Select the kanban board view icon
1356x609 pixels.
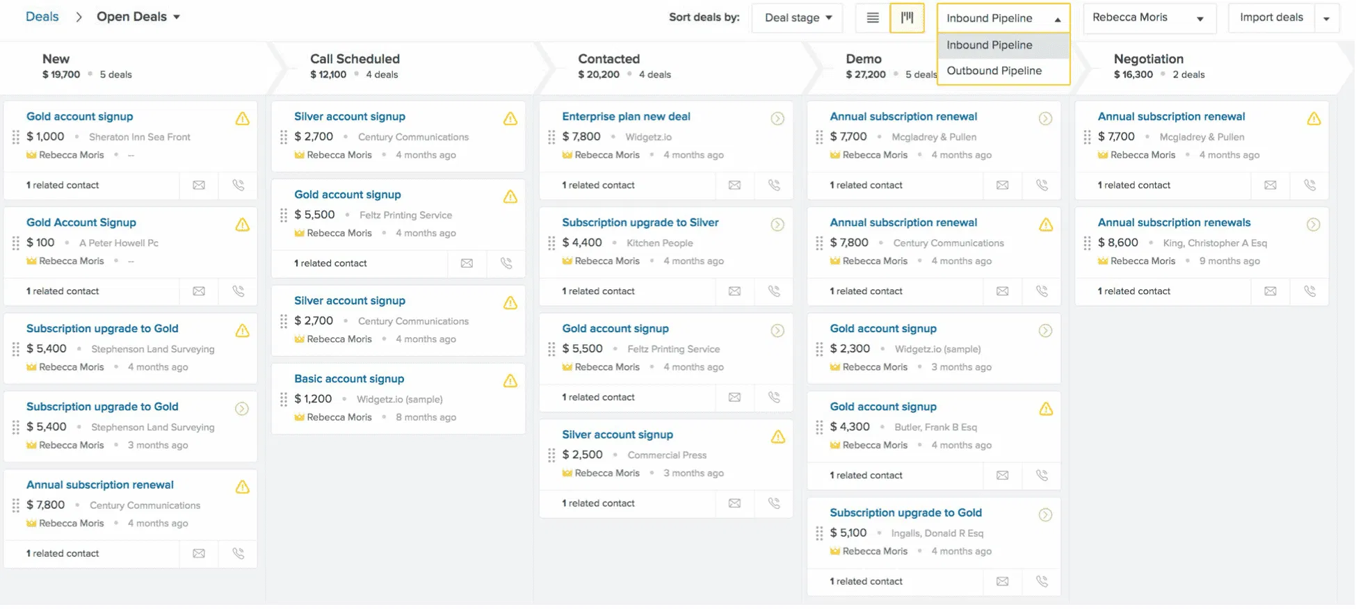click(x=907, y=18)
